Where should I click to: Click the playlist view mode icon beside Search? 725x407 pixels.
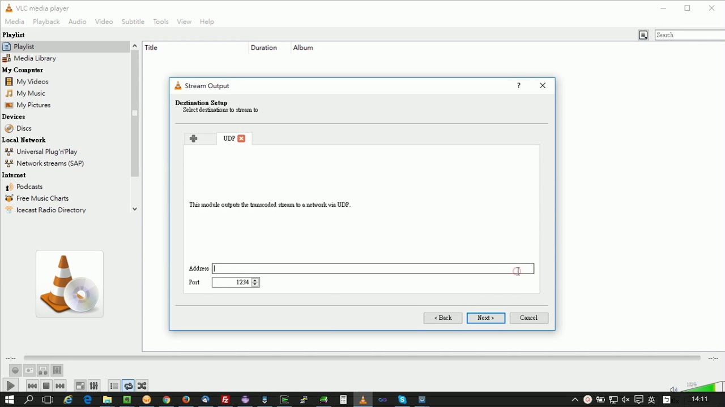643,35
